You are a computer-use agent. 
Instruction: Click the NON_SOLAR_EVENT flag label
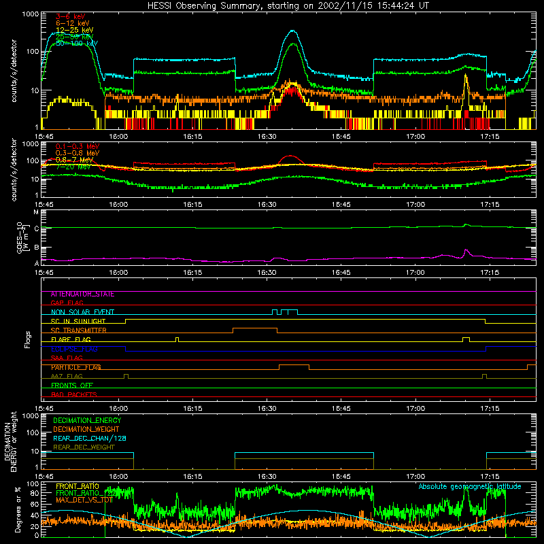pos(82,312)
